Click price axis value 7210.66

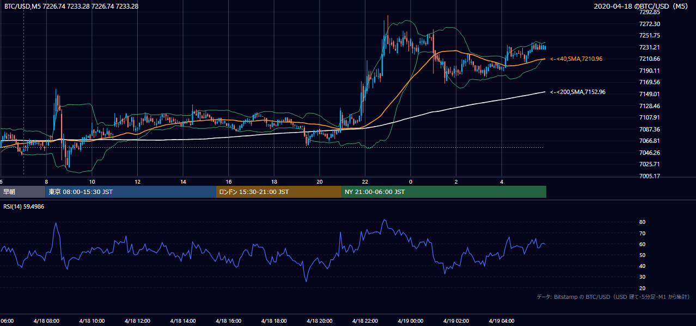click(x=650, y=59)
